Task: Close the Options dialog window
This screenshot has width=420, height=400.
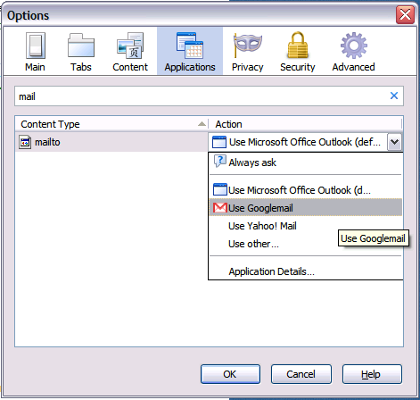Action: click(405, 14)
